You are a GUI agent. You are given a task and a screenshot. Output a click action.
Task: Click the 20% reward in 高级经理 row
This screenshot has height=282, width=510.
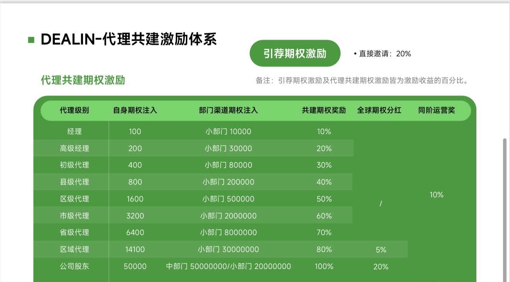click(324, 148)
